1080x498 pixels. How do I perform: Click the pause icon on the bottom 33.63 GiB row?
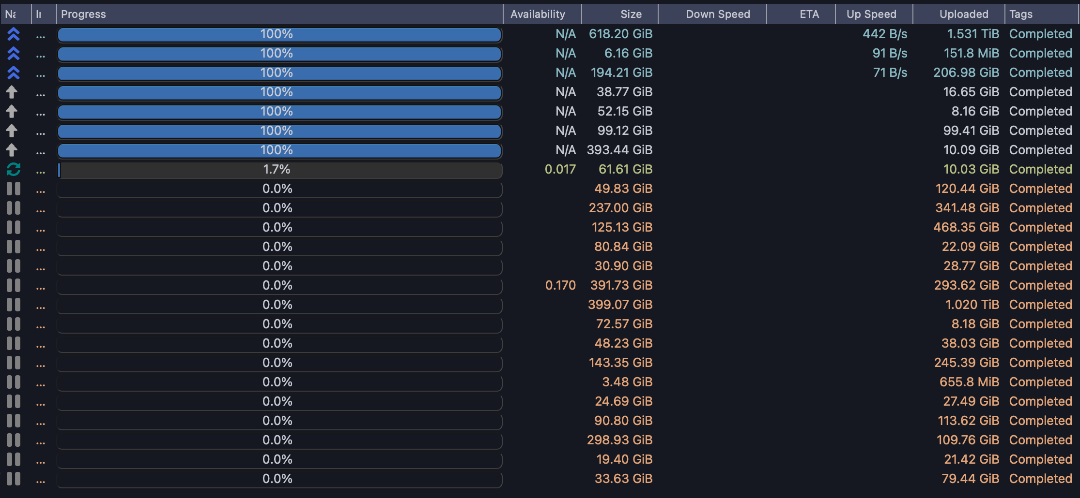click(13, 479)
